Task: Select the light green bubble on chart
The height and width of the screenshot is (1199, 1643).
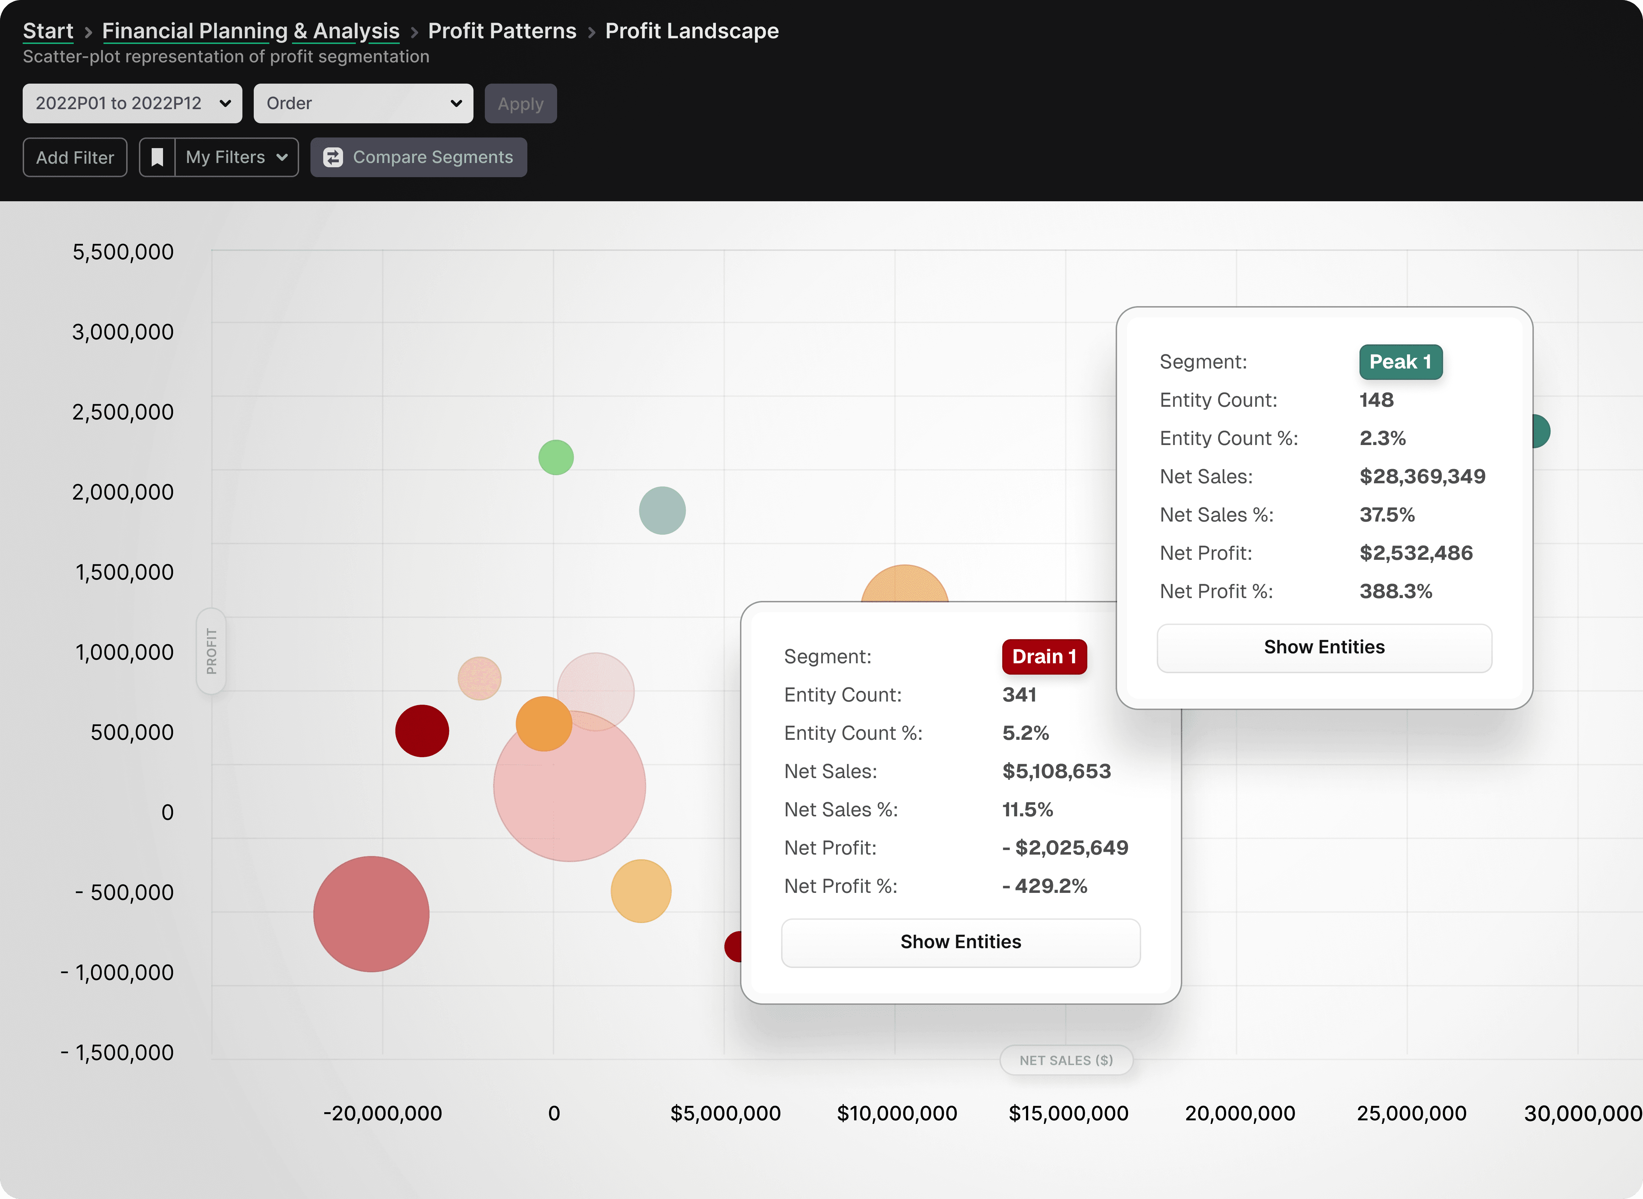Action: pos(556,457)
